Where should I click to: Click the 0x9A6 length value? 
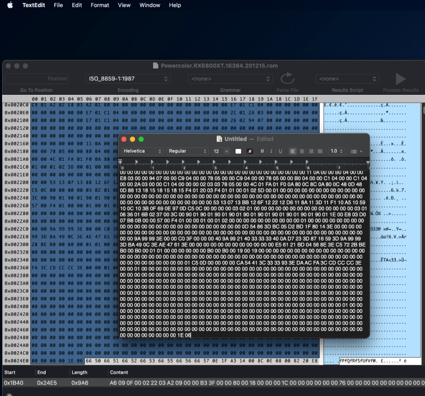tap(80, 383)
